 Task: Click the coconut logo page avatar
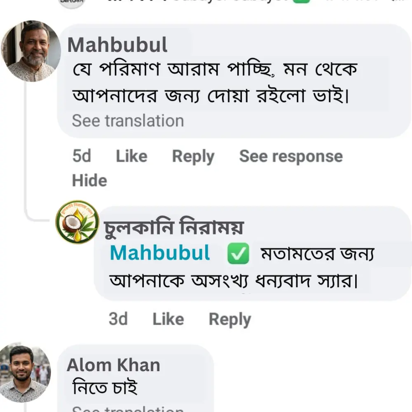click(x=77, y=222)
